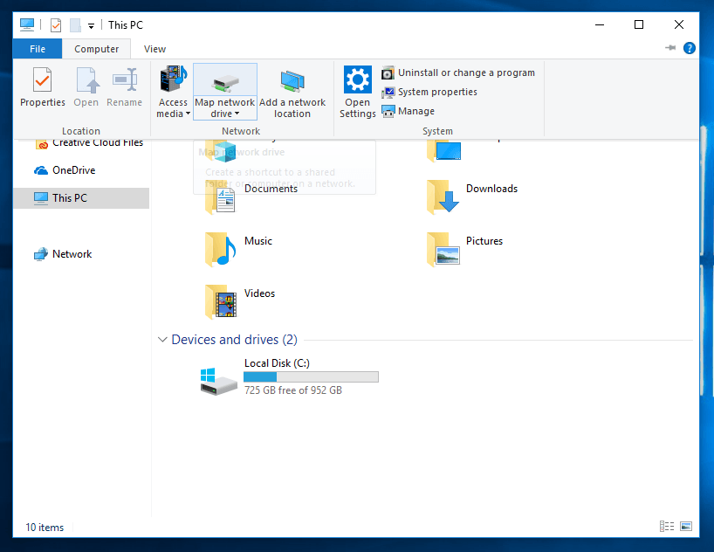Switch to large thumbnails view in status bar
714x552 pixels.
[686, 527]
